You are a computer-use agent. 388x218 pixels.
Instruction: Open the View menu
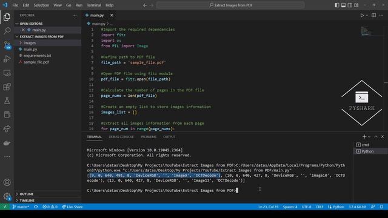coord(58,5)
